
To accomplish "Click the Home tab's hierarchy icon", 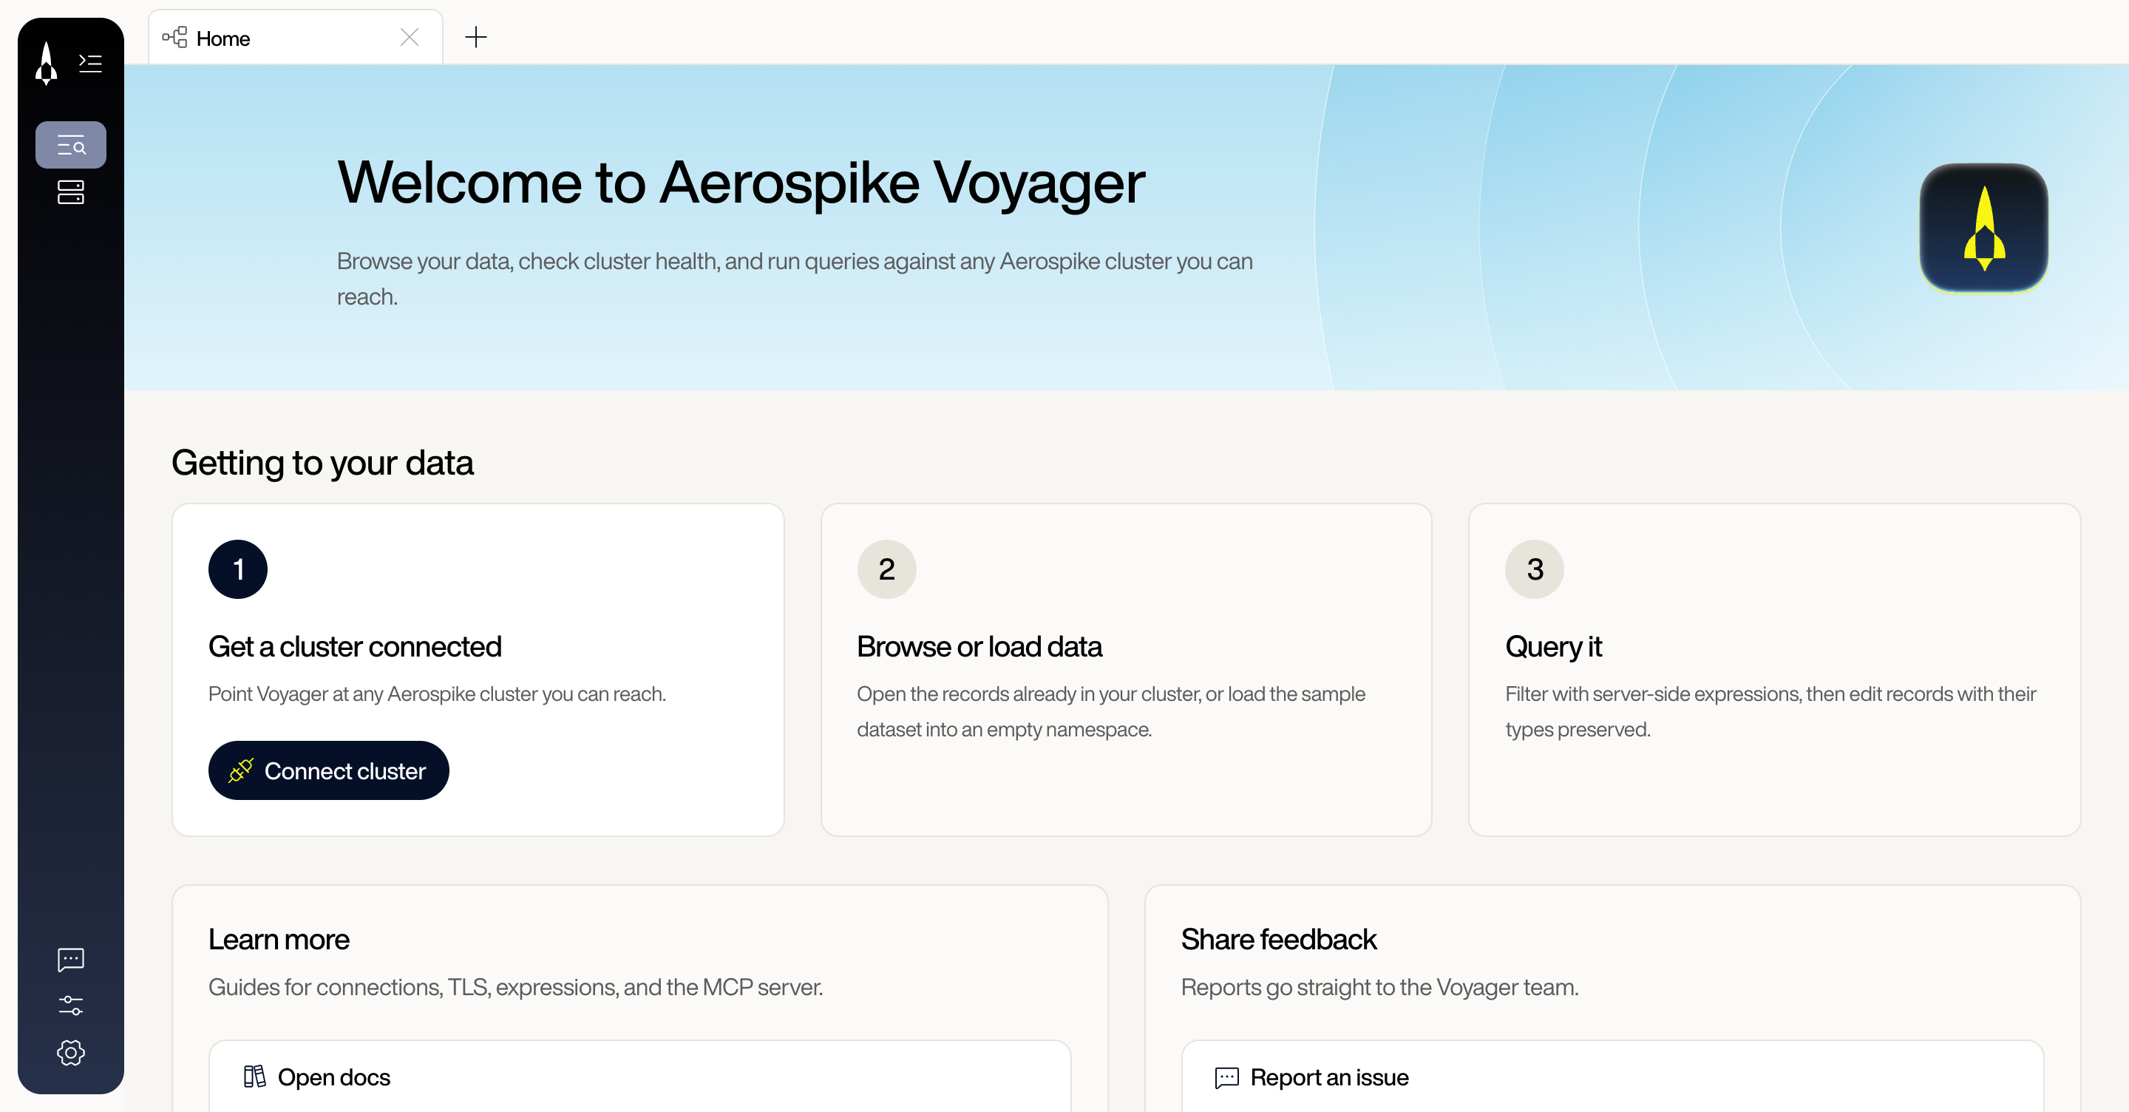I will pyautogui.click(x=174, y=37).
